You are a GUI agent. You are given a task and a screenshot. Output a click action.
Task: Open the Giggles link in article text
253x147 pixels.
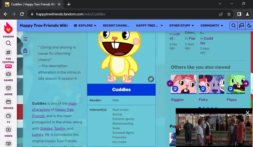pyautogui.click(x=46, y=128)
